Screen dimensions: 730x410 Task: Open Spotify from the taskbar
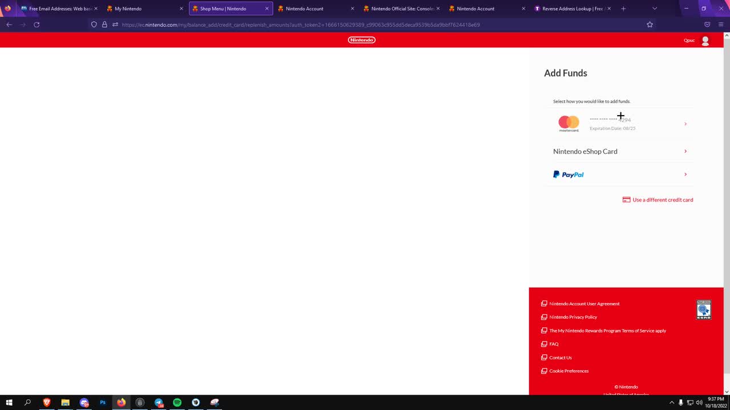pos(177,403)
